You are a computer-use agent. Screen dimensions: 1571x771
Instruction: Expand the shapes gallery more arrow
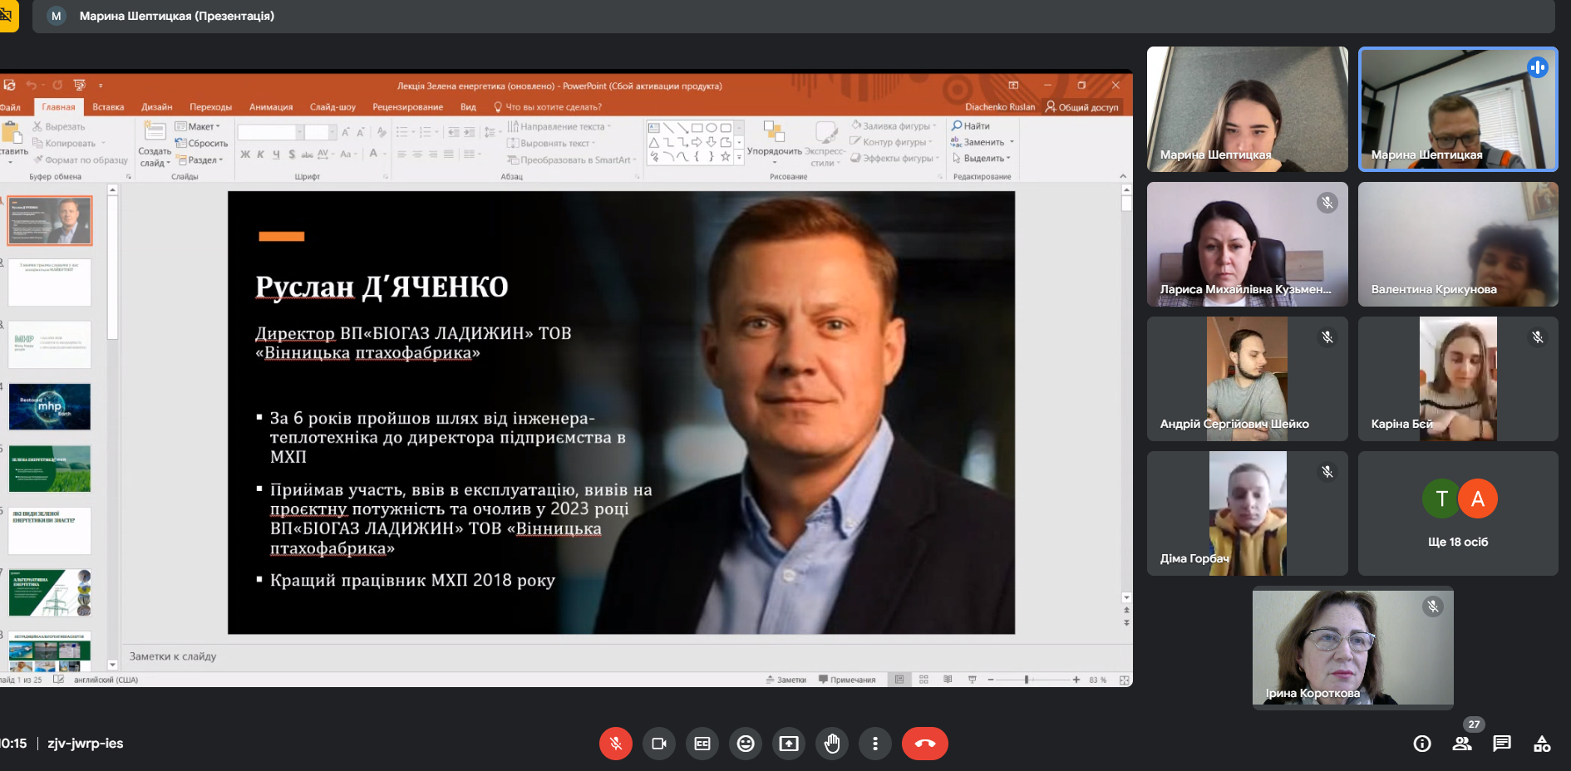click(738, 156)
